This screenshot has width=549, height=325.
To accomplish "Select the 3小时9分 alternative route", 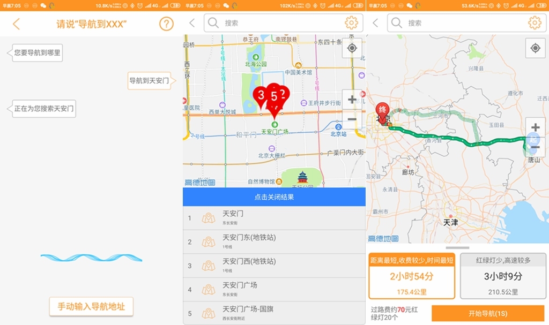I will click(502, 276).
